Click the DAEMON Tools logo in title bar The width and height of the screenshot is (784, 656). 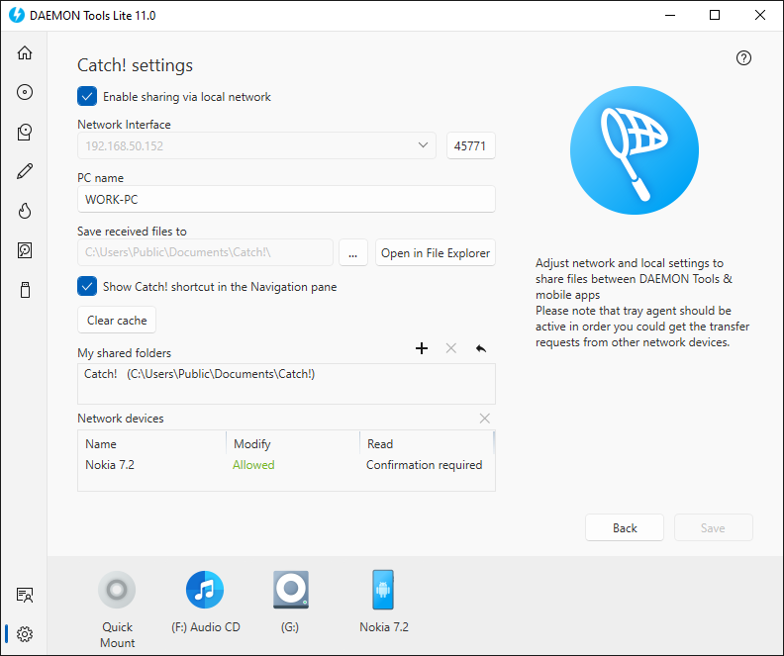tap(17, 15)
